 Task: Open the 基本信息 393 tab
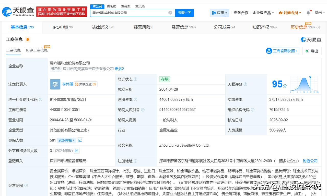22,27
